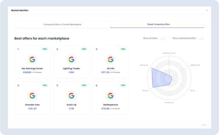This screenshot has width=219, height=135.
Task: Click the €358,80 price on My Gaming Center
Action: (x=27, y=72)
